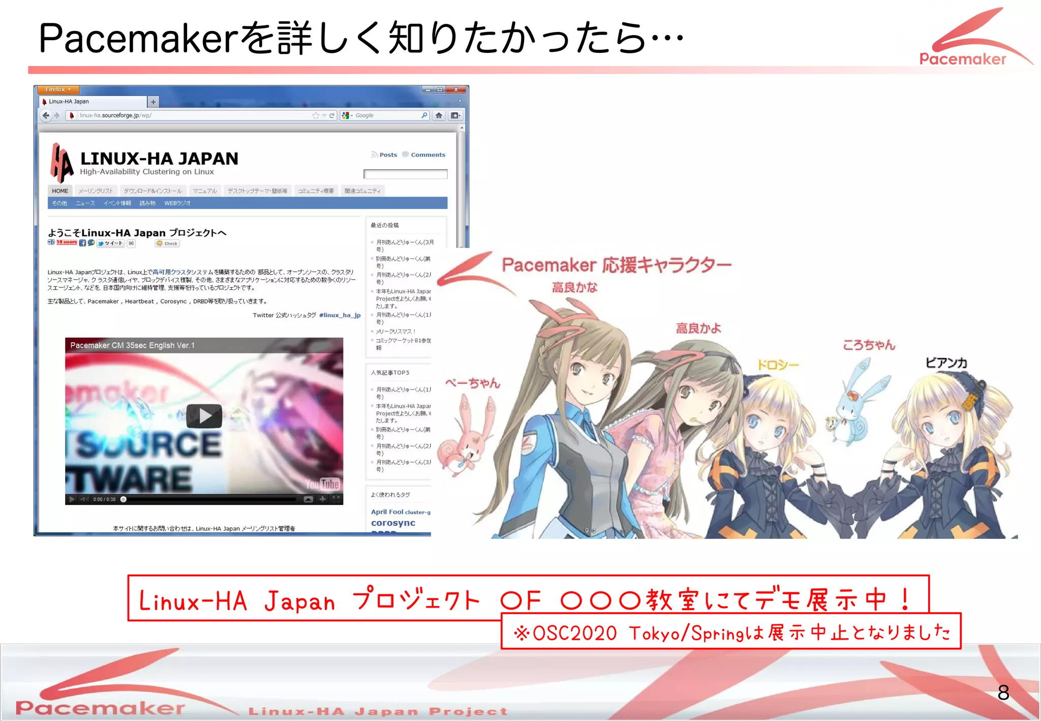Play the video with center play button

(204, 416)
